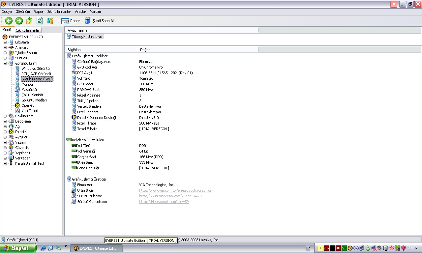Collapse the Görüntü Birimi tree node
422x253 pixels.
point(5,63)
